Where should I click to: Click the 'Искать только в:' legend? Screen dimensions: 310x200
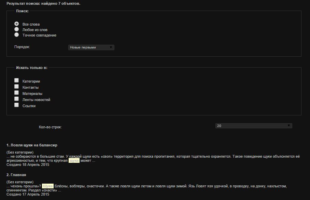coord(32,68)
